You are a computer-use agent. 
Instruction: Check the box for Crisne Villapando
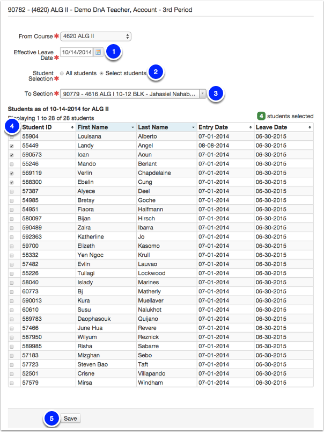(12, 374)
